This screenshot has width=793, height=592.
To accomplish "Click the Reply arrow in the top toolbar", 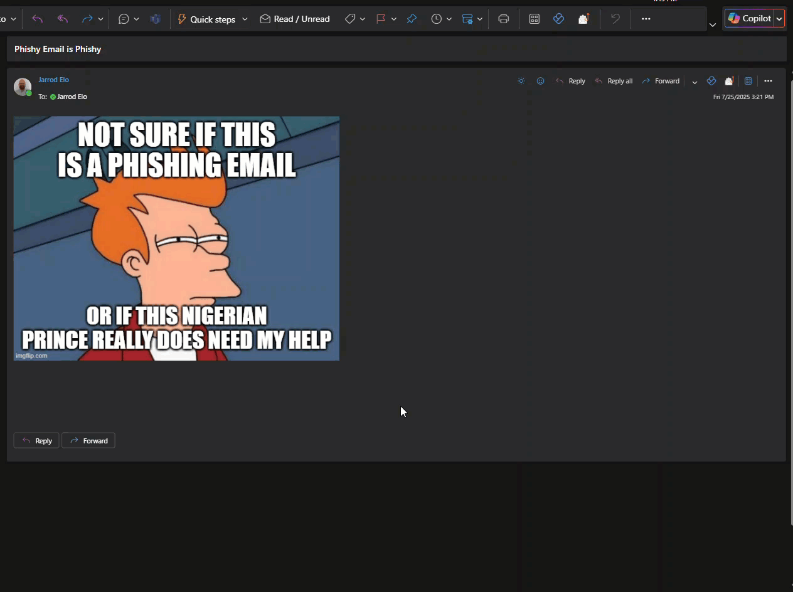I will [38, 19].
